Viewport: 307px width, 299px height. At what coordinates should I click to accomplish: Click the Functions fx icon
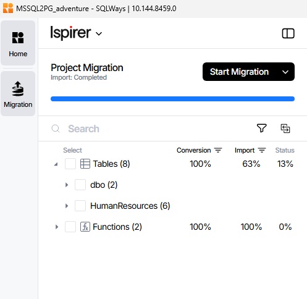coord(85,227)
